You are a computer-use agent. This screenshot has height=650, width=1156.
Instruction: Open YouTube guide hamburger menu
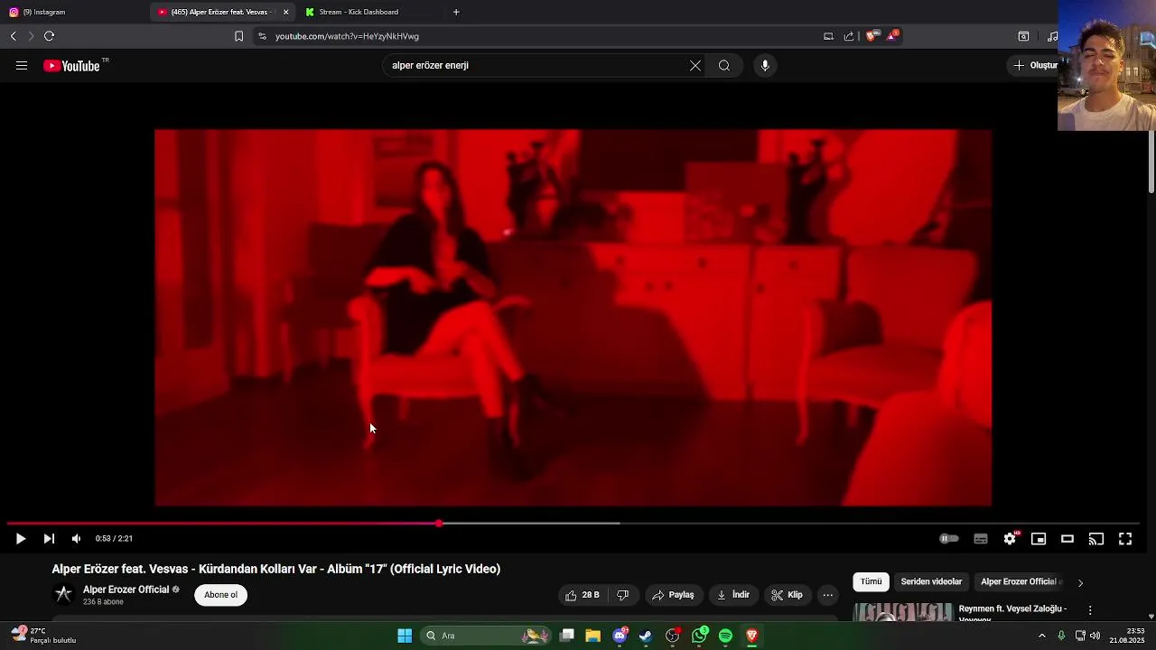(22, 66)
